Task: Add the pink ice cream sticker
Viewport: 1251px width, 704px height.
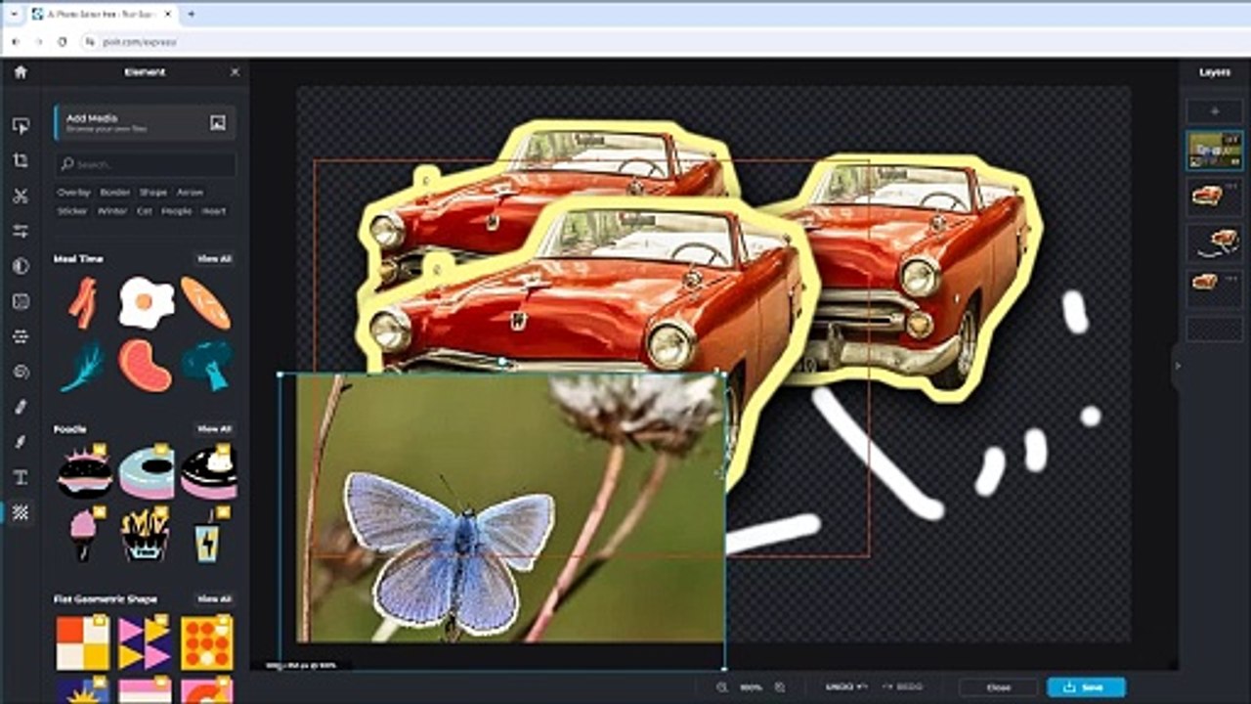Action: click(82, 536)
